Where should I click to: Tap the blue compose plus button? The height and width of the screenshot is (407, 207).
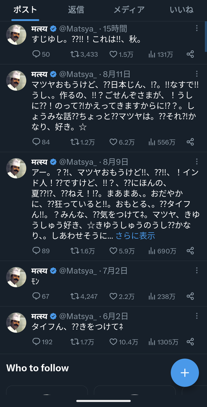click(185, 373)
